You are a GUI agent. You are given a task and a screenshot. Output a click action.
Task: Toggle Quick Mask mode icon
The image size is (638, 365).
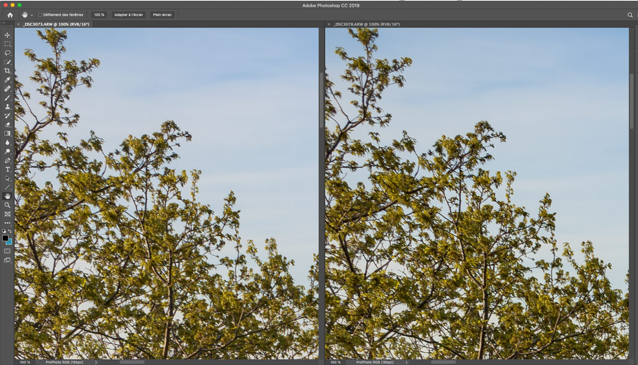(7, 251)
